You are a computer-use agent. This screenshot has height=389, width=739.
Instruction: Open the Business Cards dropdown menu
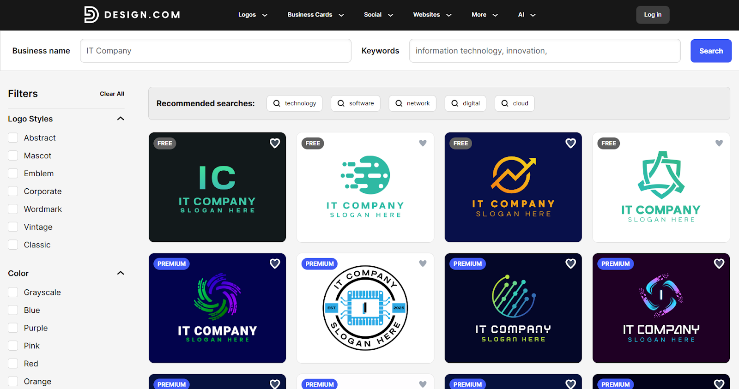315,15
